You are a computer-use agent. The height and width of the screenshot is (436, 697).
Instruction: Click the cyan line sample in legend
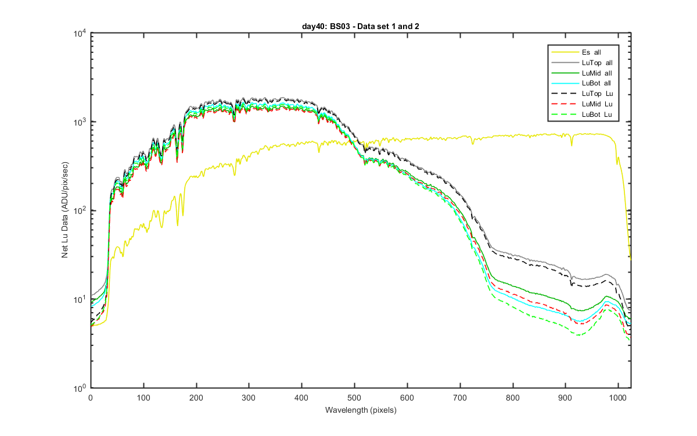[565, 84]
